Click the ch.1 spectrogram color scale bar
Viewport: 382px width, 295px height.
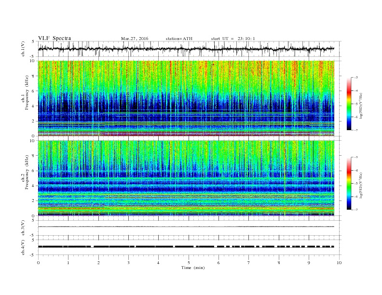(x=349, y=104)
